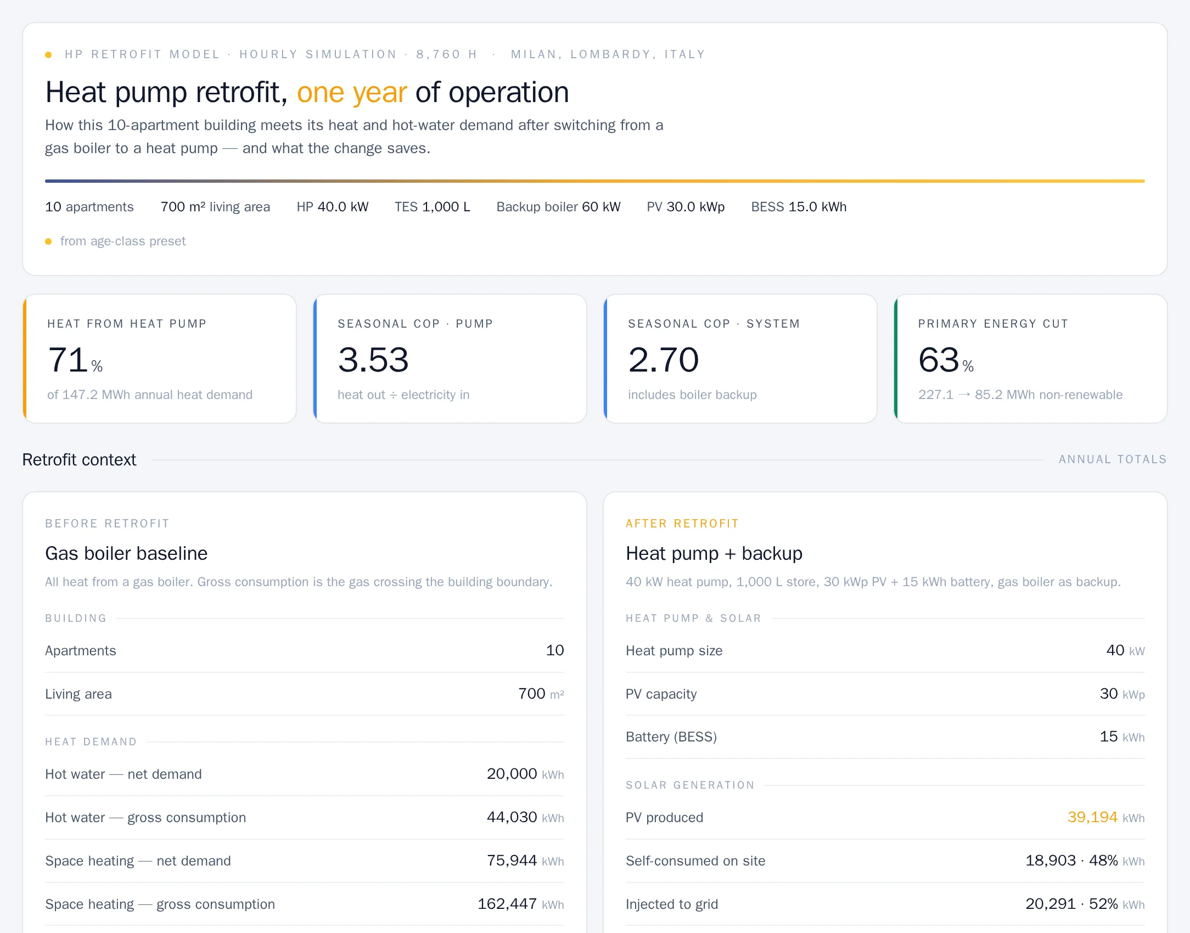The width and height of the screenshot is (1190, 933).
Task: Click the 'PV 30.0 kWp' summary item
Action: (x=686, y=207)
